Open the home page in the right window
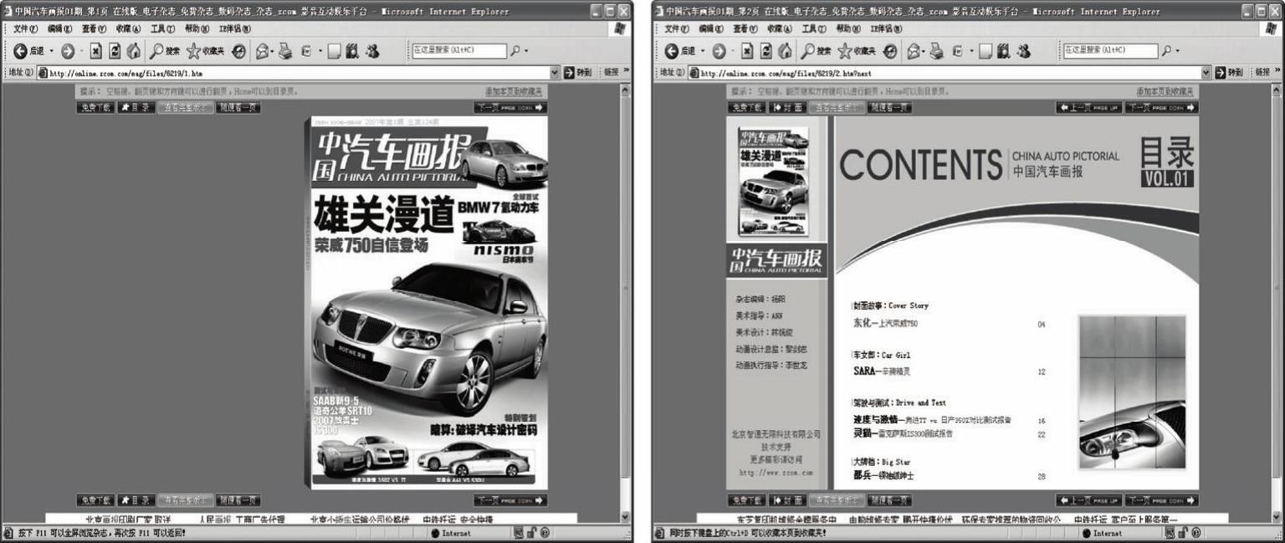1285x543 pixels. point(784,51)
